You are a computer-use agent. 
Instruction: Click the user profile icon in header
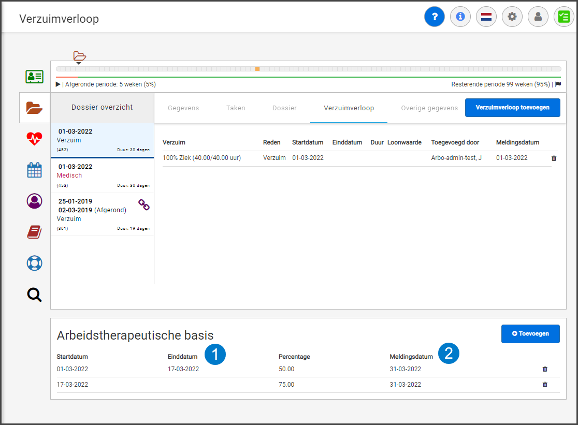pyautogui.click(x=538, y=17)
